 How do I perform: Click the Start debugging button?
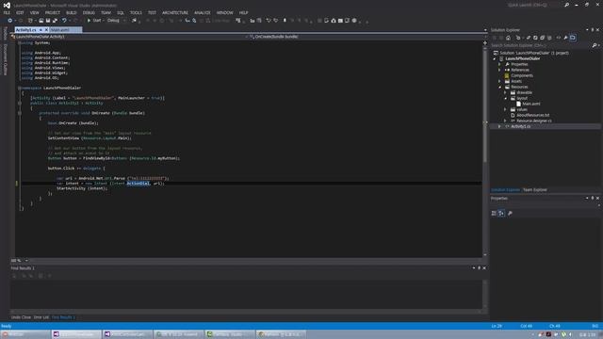94,21
